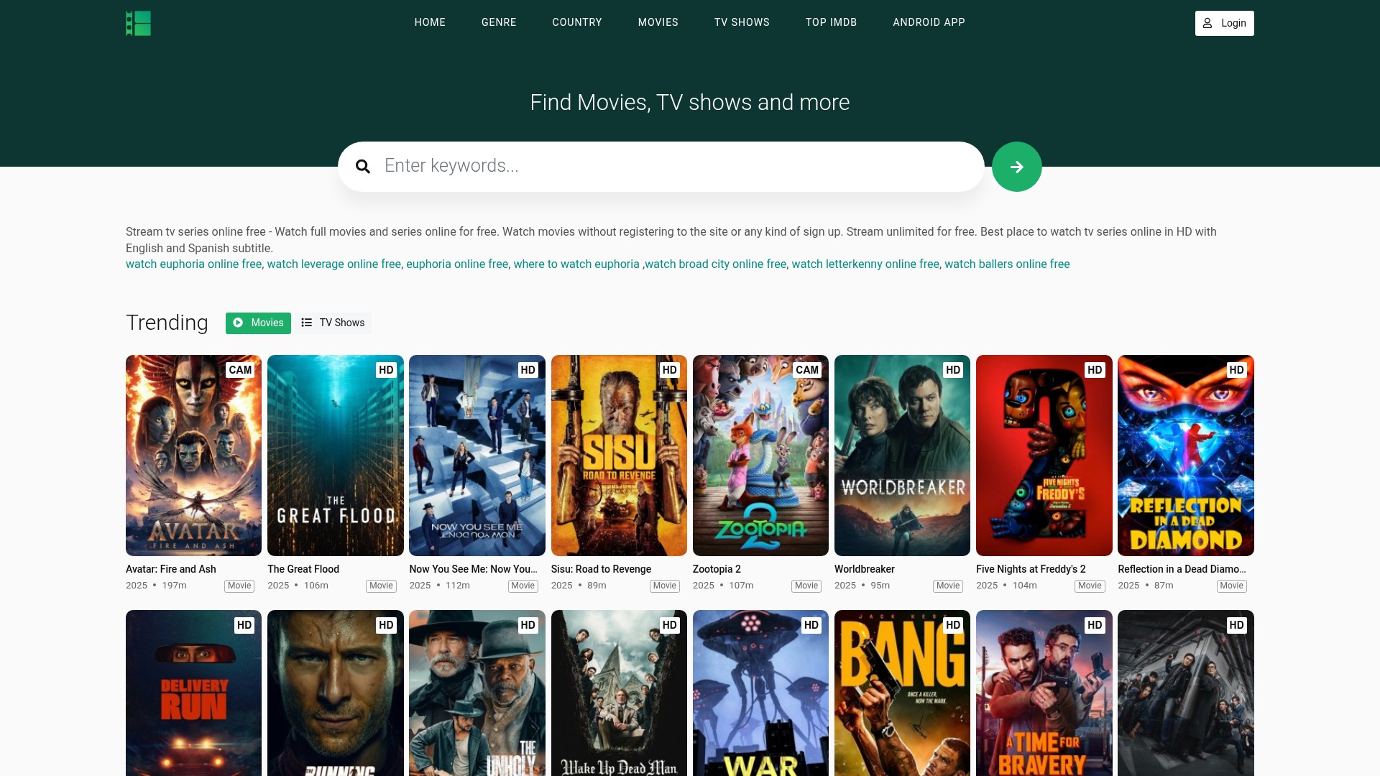
Task: Click the Movie tag under Worldbreaker
Action: click(x=948, y=586)
